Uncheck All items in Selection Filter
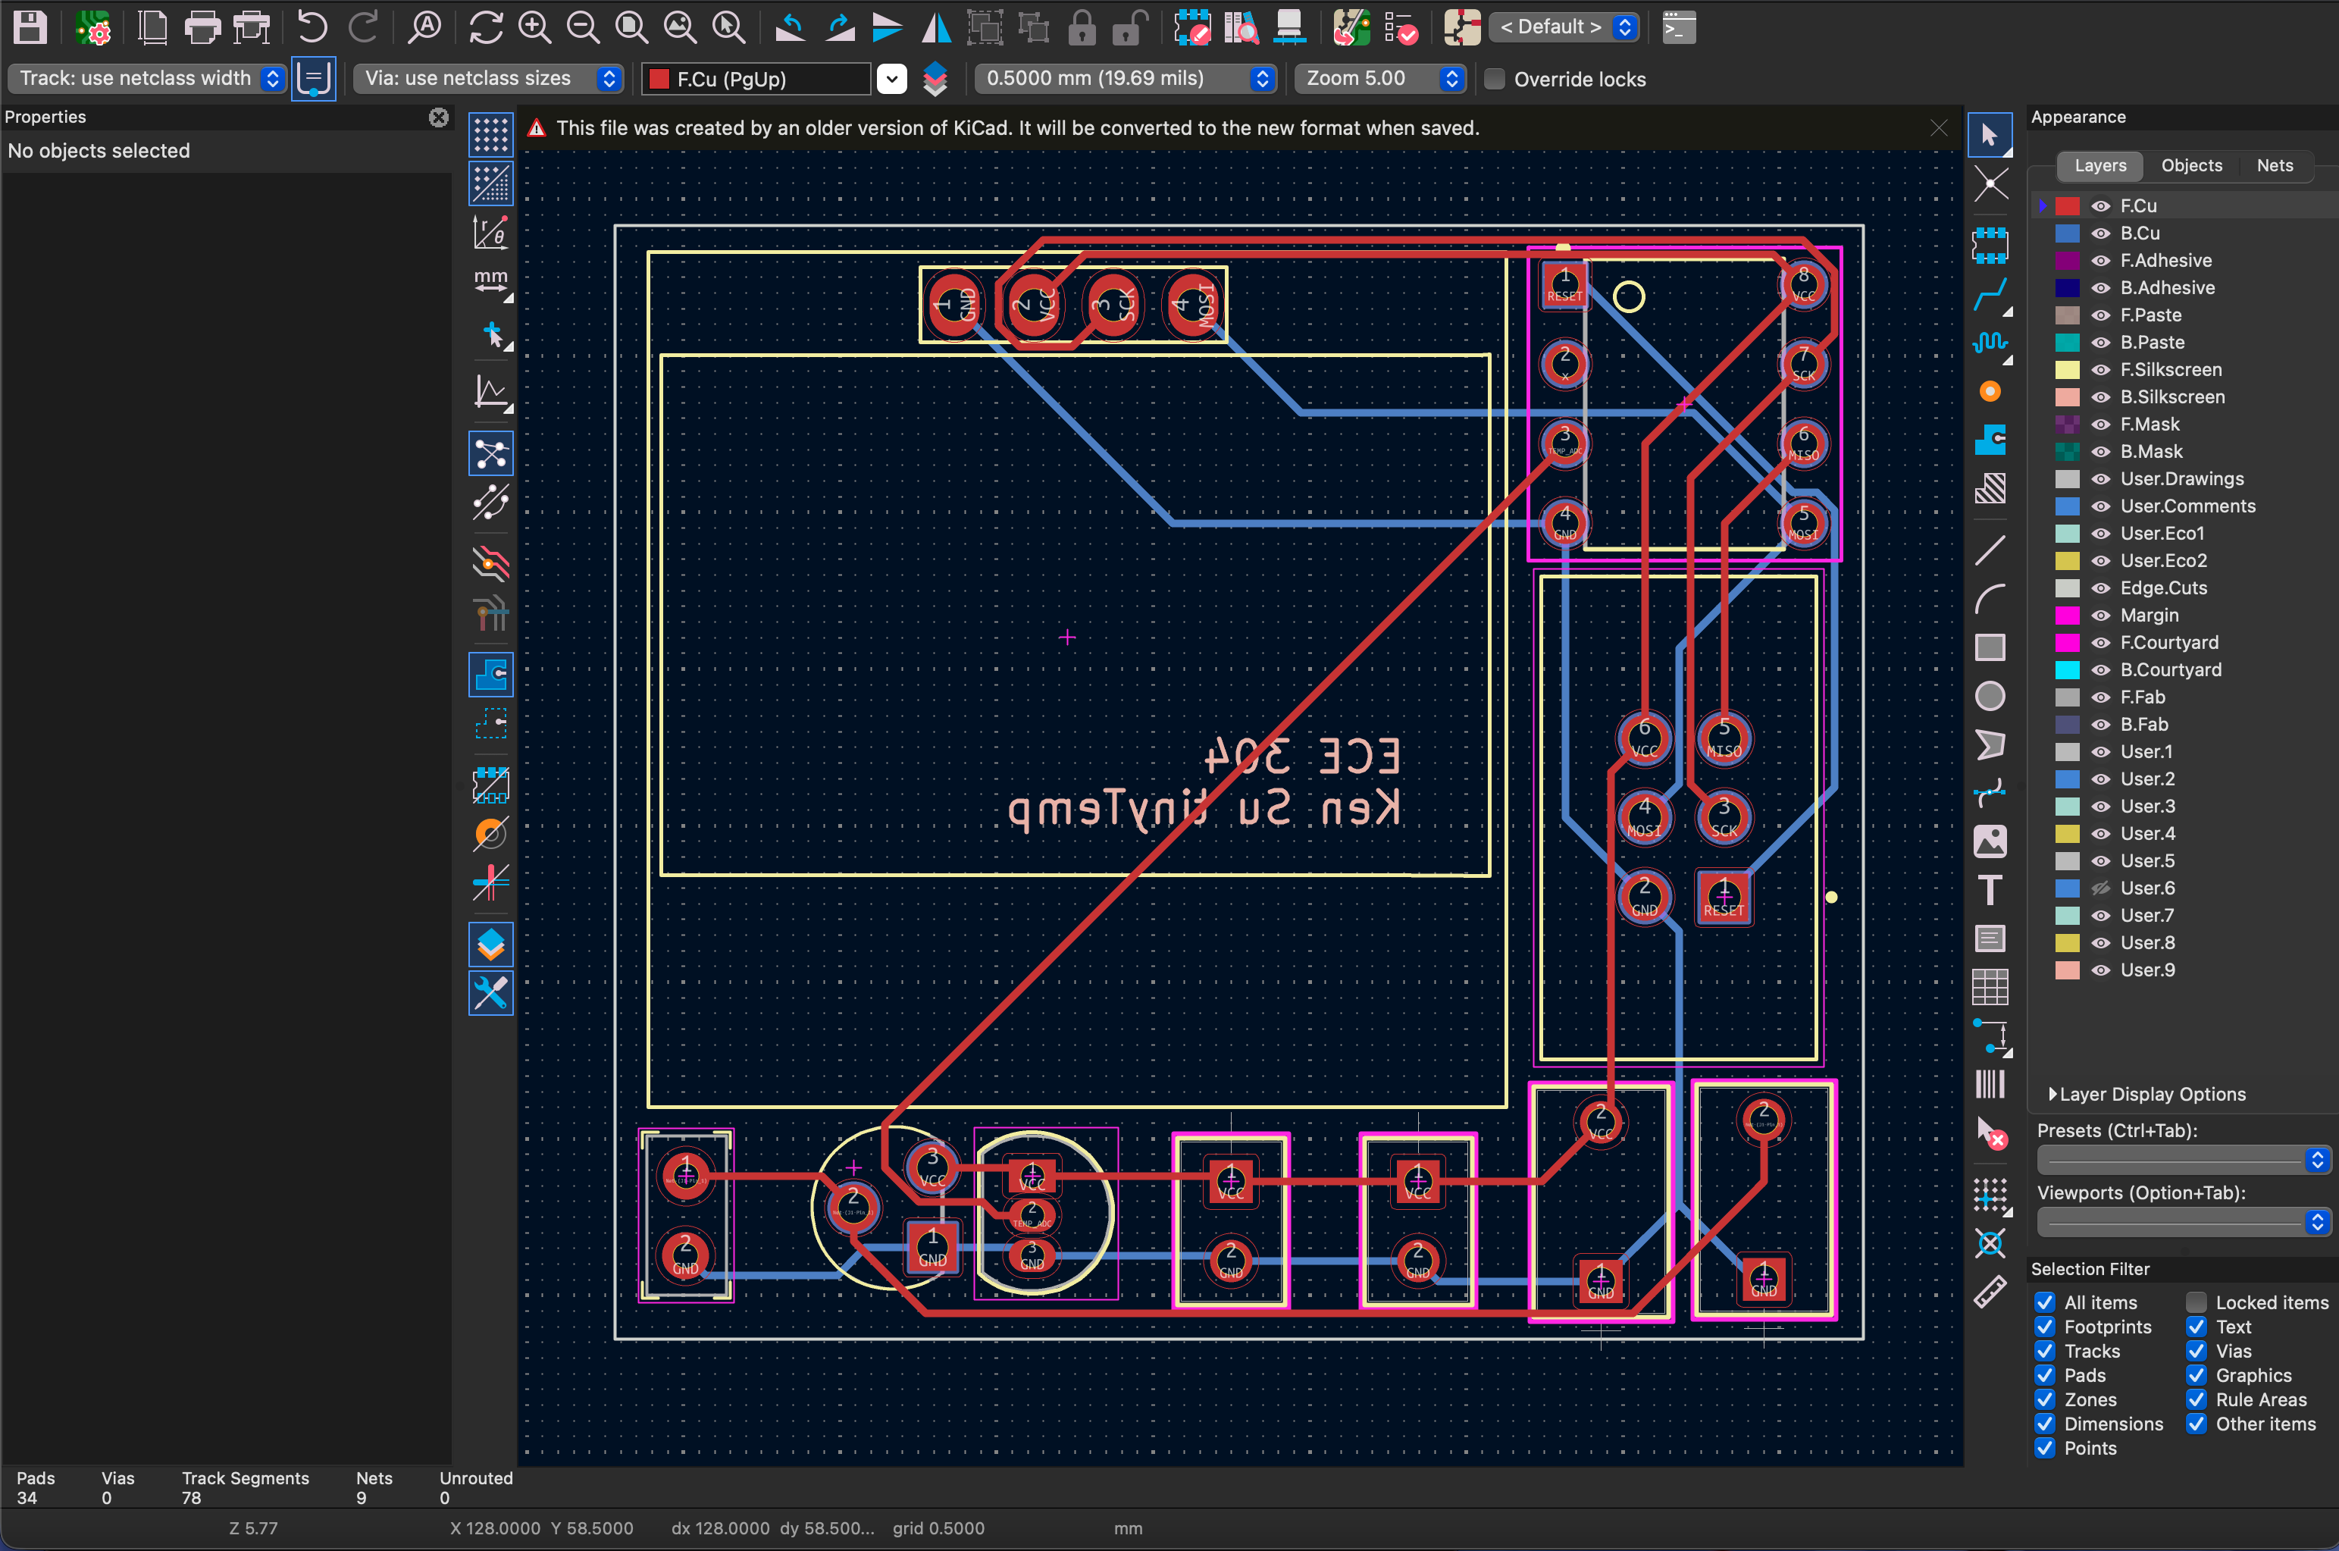 [x=2044, y=1302]
